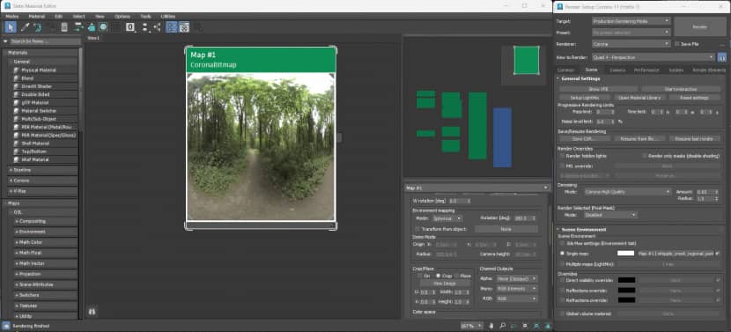
Task: Expand the Scanline materials group
Action: coord(42,170)
